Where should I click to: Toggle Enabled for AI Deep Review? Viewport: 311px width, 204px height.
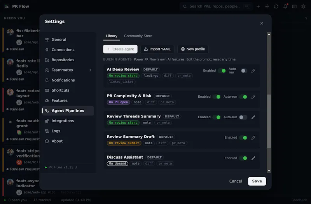[x=222, y=71]
